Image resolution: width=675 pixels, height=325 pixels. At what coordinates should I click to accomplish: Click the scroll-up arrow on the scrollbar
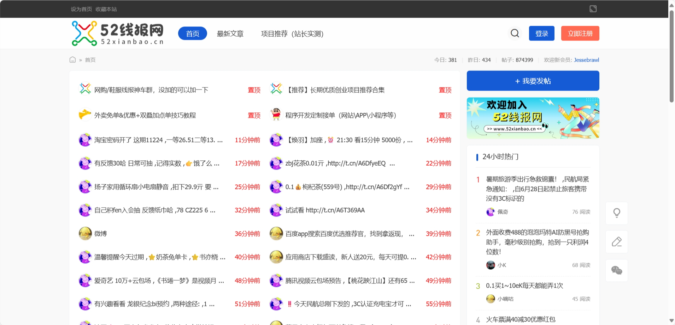click(671, 5)
